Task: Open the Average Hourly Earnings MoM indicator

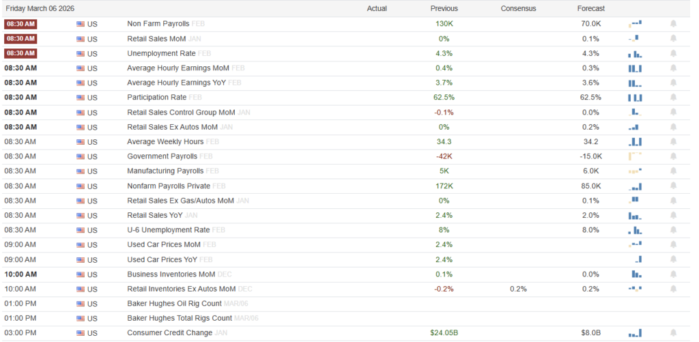Action: click(x=178, y=68)
